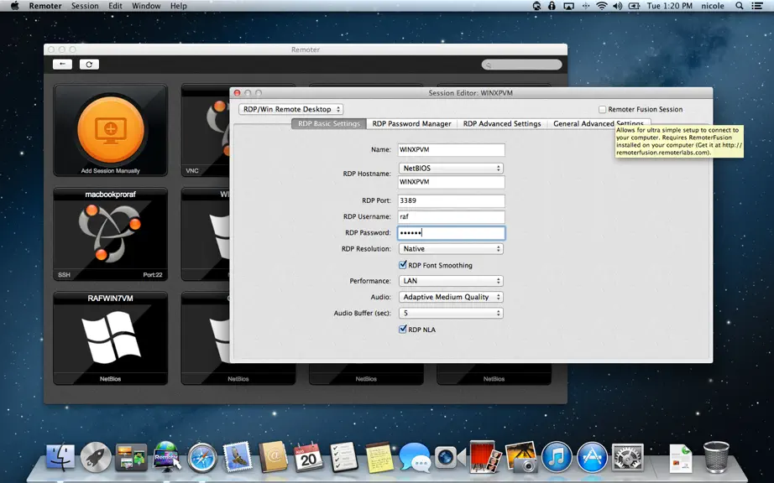The image size is (774, 483).
Task: Click the RDP Port field showing 3389
Action: pyautogui.click(x=451, y=200)
